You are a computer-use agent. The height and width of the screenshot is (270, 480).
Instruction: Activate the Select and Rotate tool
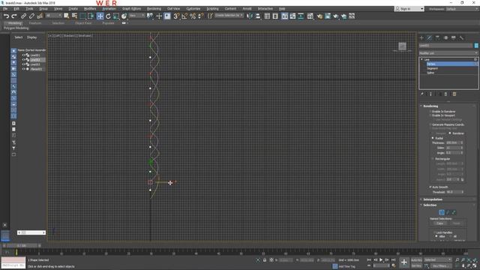click(108, 16)
